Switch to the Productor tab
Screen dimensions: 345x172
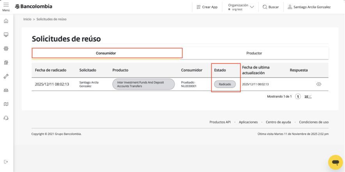click(254, 53)
